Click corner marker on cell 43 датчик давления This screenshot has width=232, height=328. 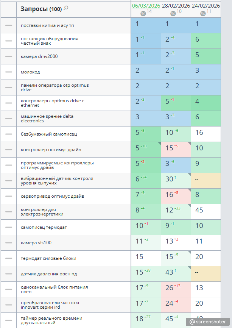click(189, 268)
